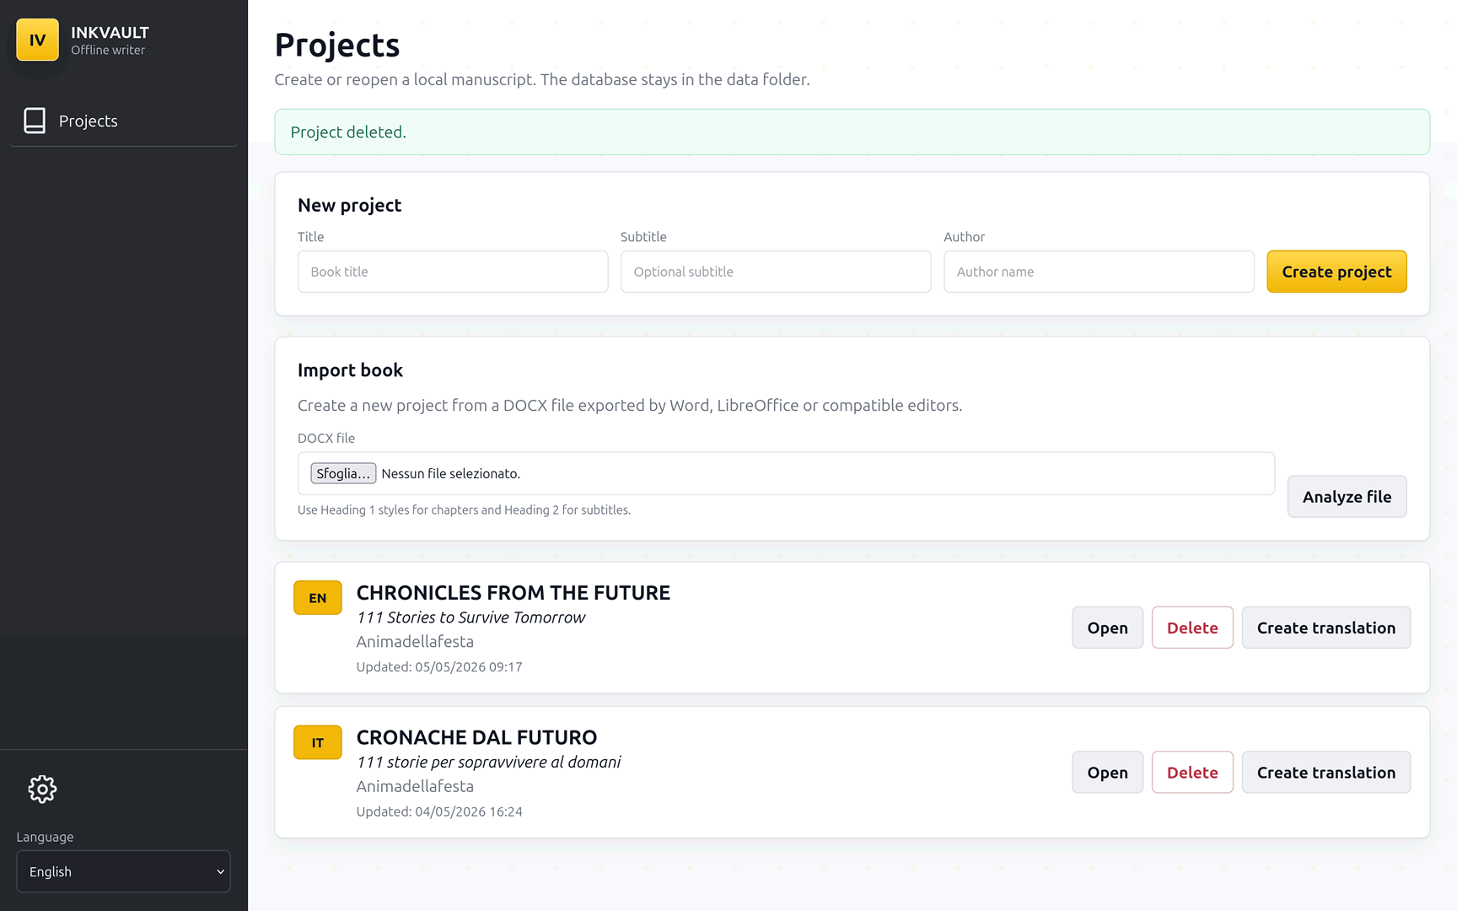Viewport: 1457px width, 911px height.
Task: Click the INKVAULT app name text
Action: pyautogui.click(x=110, y=32)
